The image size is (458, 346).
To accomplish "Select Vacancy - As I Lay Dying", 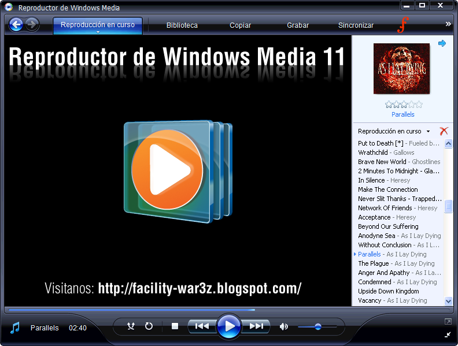I will click(392, 300).
